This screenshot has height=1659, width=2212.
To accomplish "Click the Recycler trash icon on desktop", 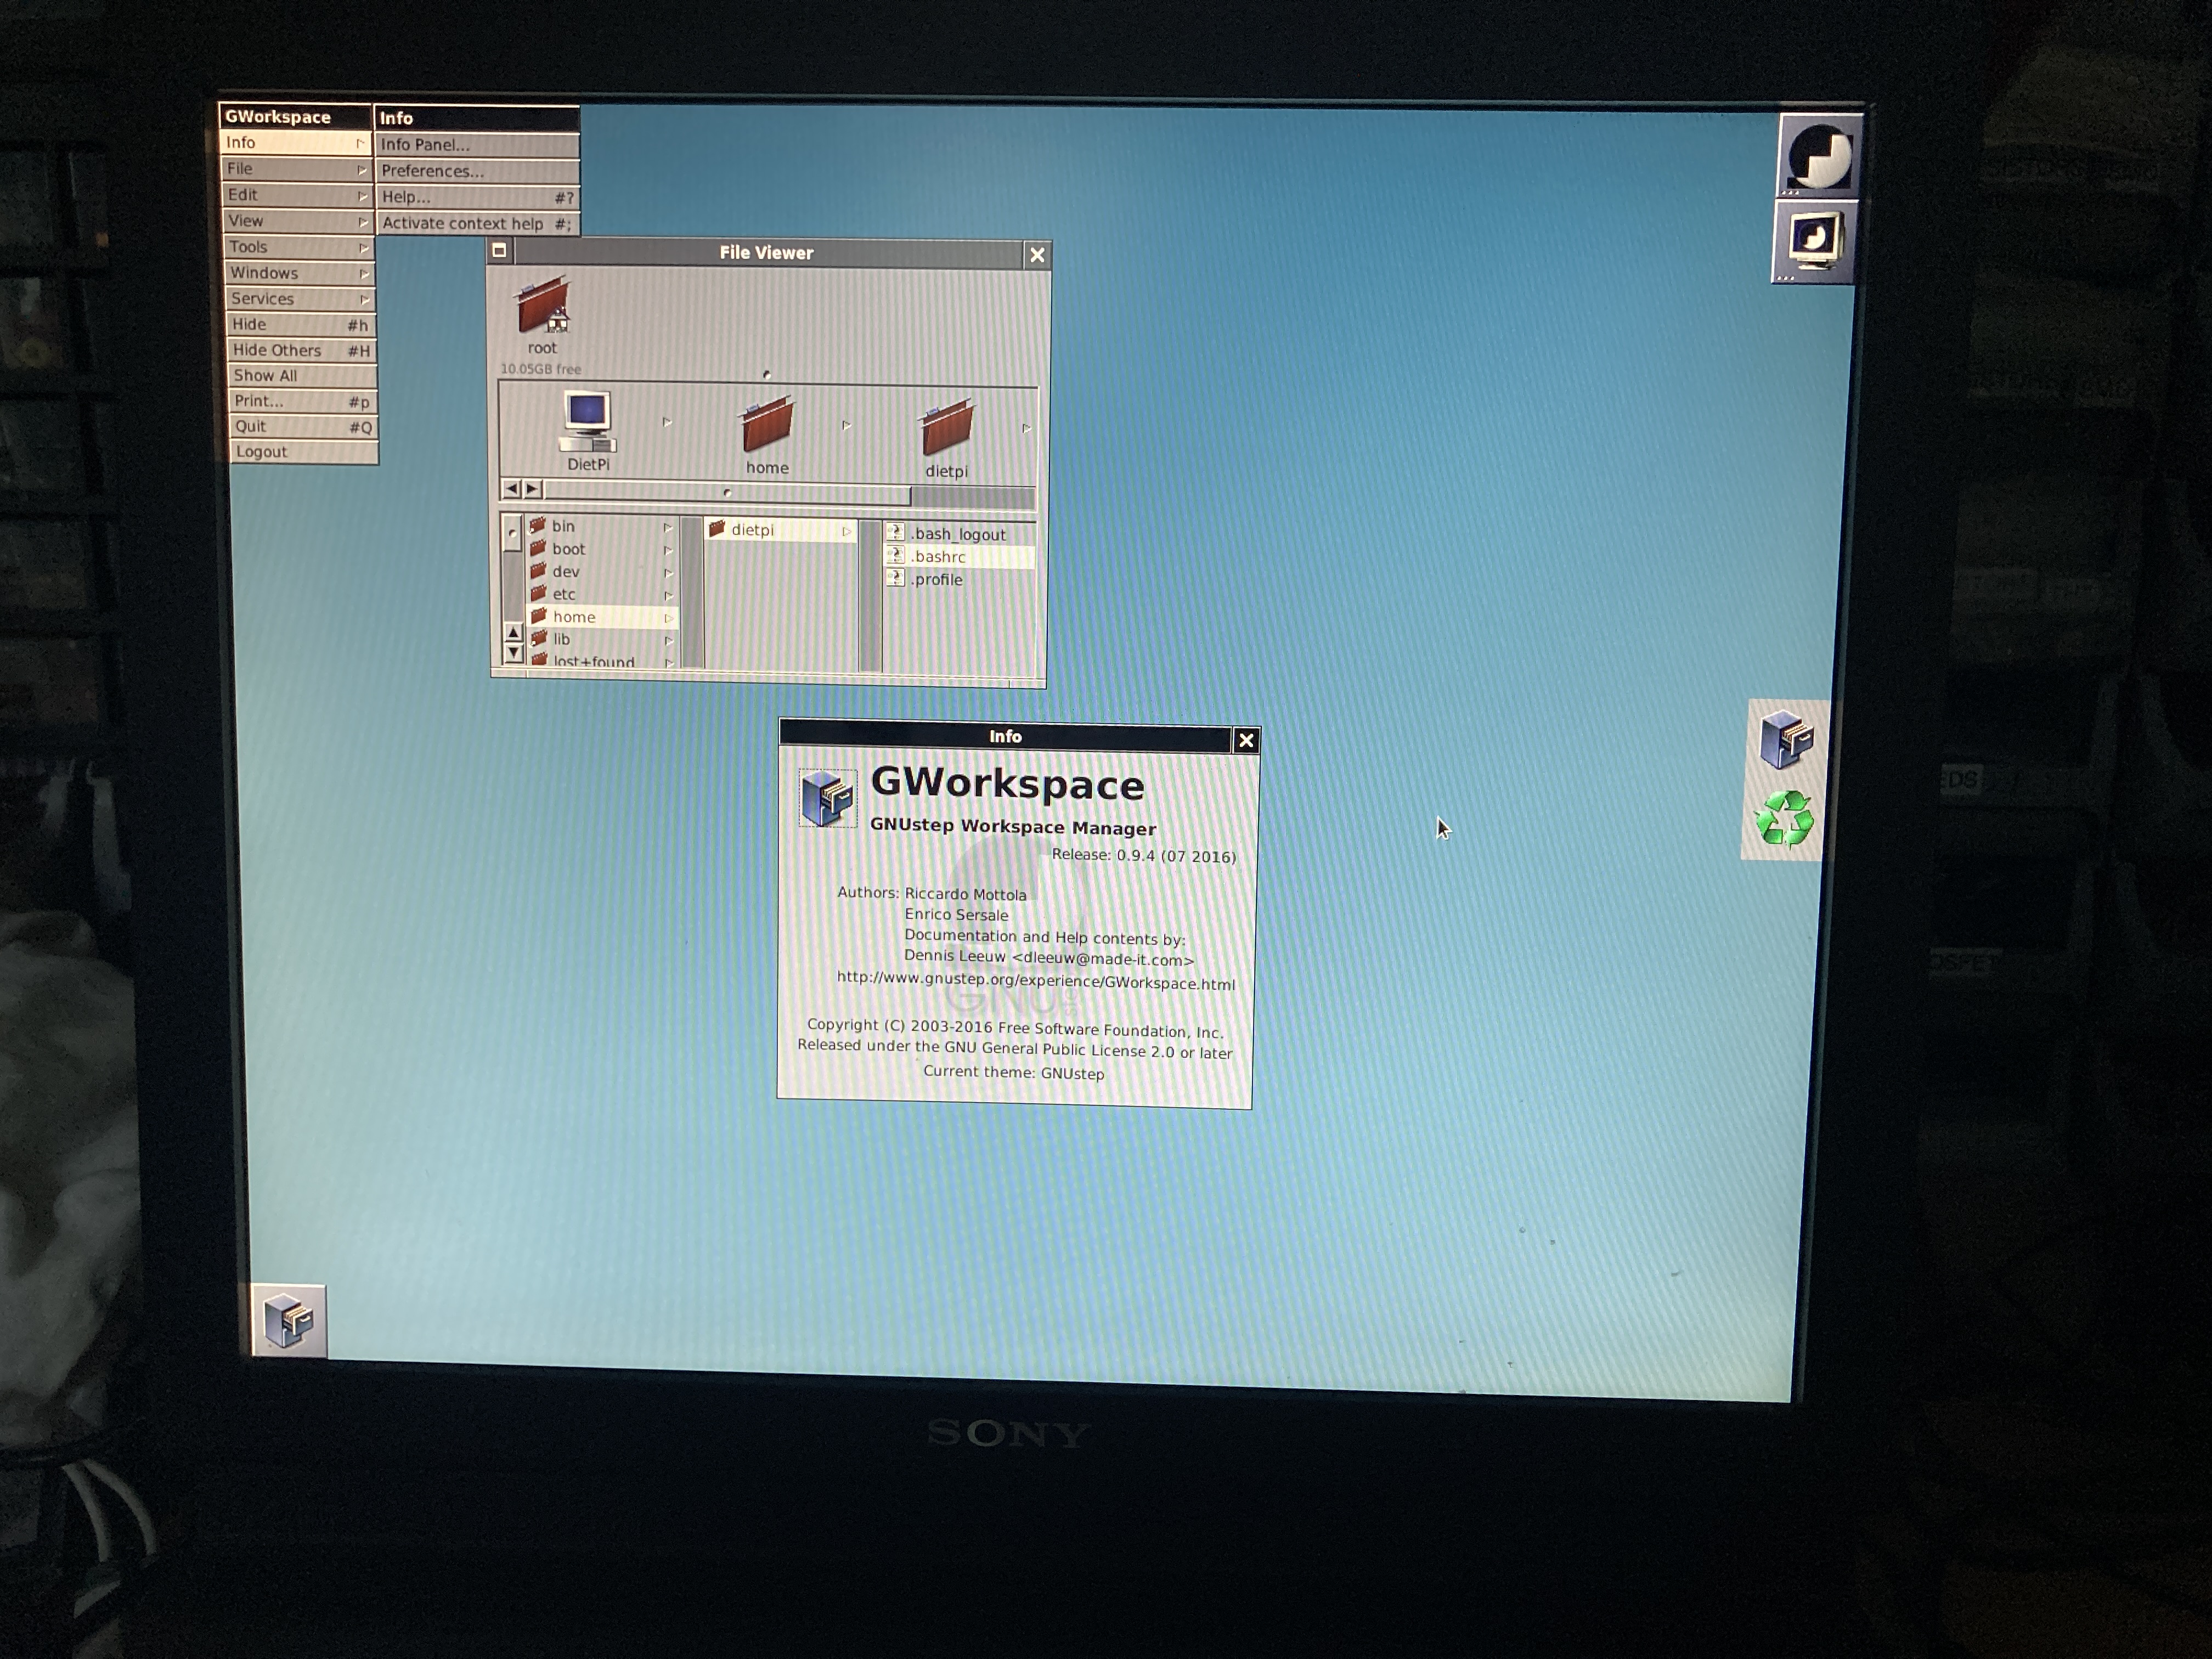I will point(1784,819).
